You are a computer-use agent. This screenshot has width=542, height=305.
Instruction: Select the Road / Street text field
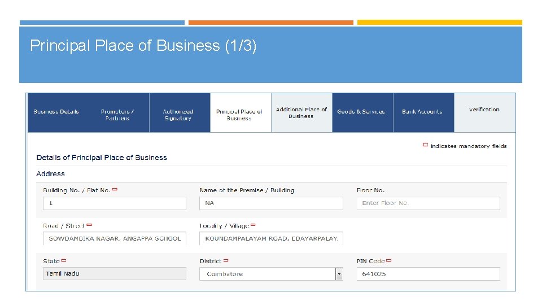pyautogui.click(x=115, y=238)
